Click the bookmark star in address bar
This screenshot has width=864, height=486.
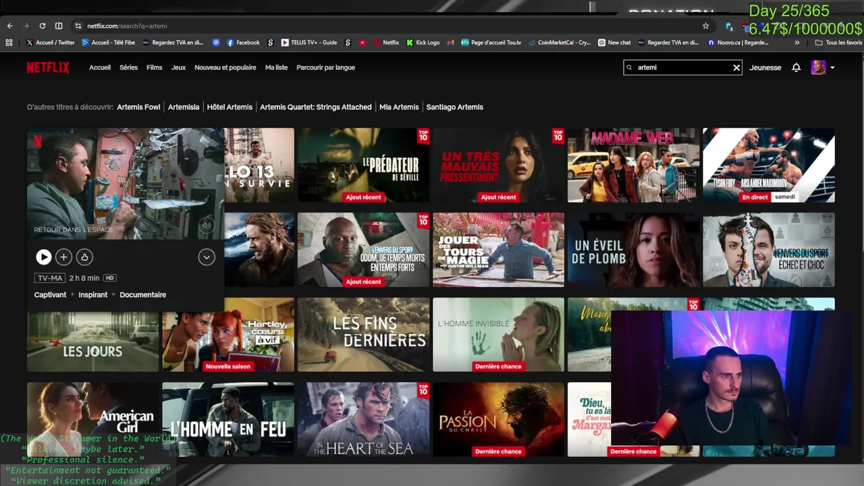tap(705, 26)
